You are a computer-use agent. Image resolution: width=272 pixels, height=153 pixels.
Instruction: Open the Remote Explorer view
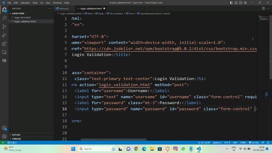tap(4, 52)
